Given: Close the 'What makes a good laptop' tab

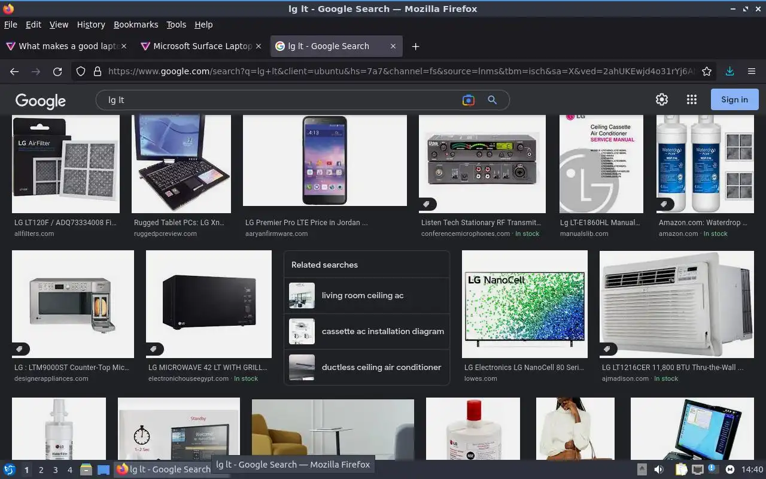Looking at the screenshot, I should (x=124, y=46).
